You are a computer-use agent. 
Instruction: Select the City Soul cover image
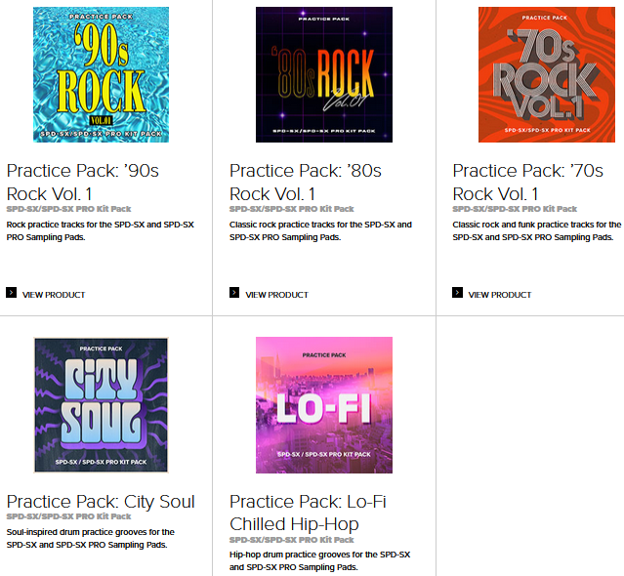tap(101, 405)
